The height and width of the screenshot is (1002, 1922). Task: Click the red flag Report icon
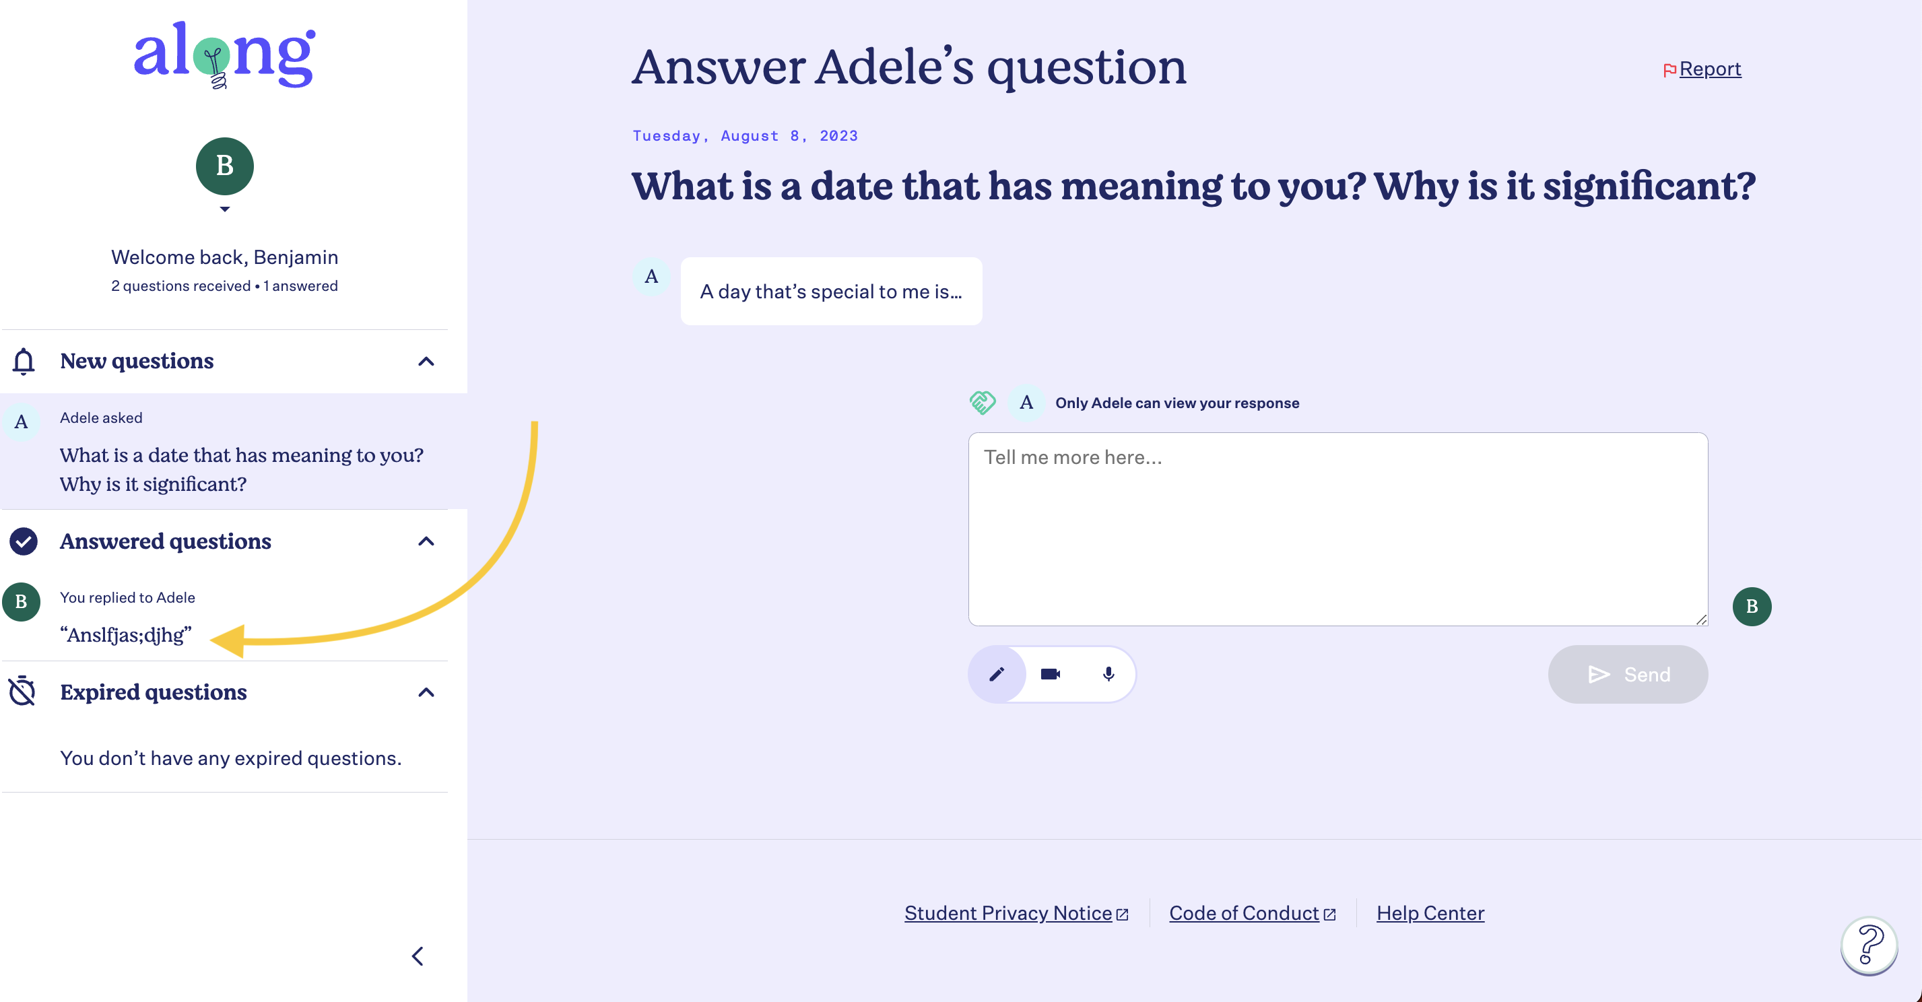point(1670,70)
